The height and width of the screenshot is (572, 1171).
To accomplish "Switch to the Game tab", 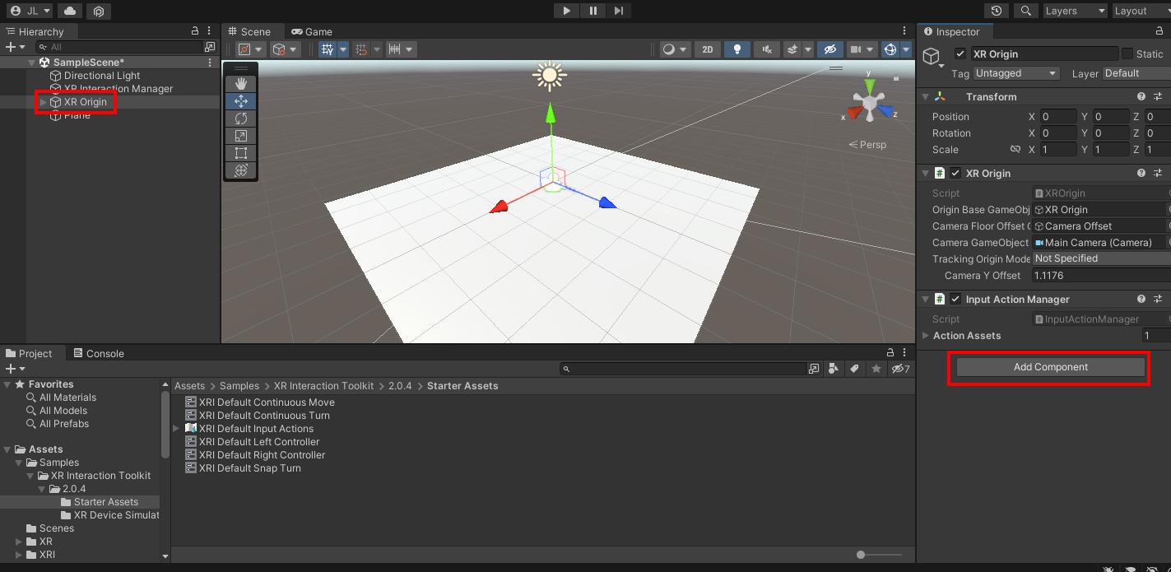I will point(313,31).
